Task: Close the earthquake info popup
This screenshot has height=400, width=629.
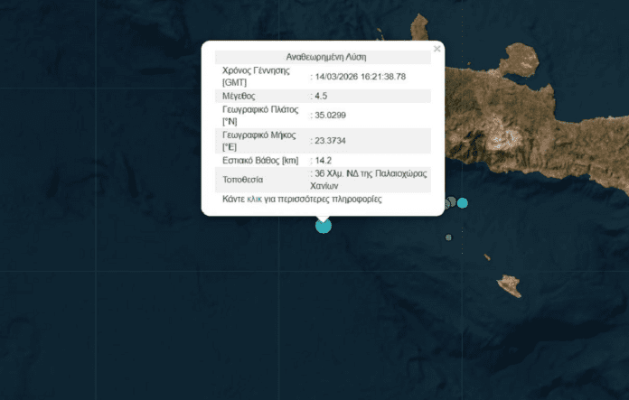Action: [437, 49]
